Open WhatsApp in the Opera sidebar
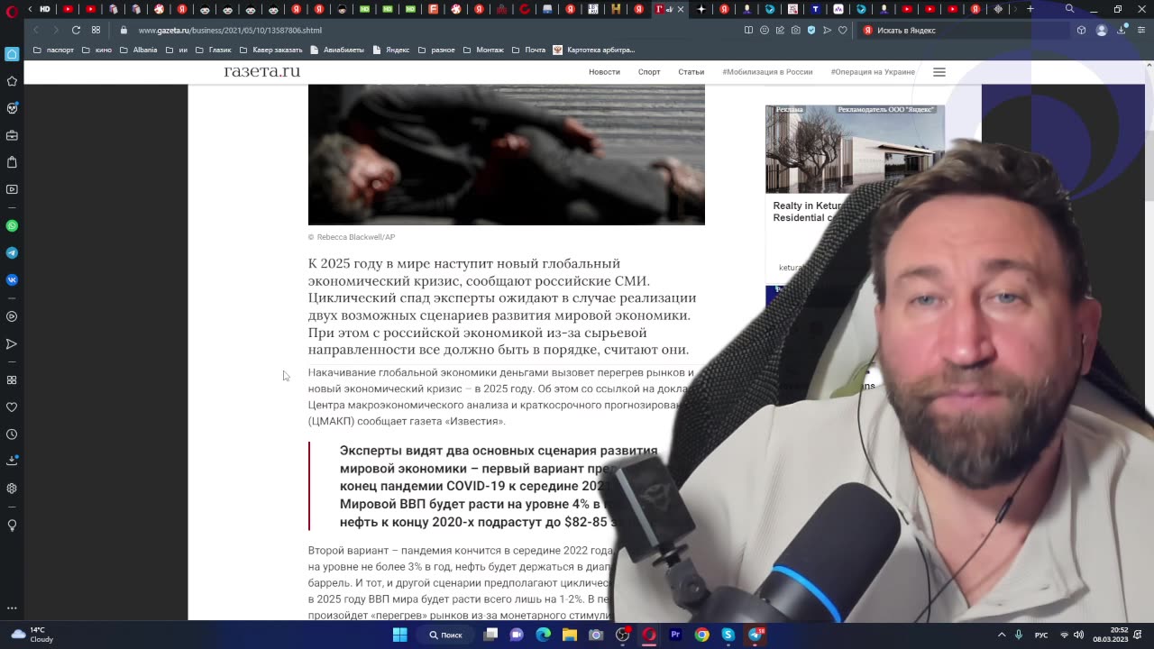 (12, 225)
